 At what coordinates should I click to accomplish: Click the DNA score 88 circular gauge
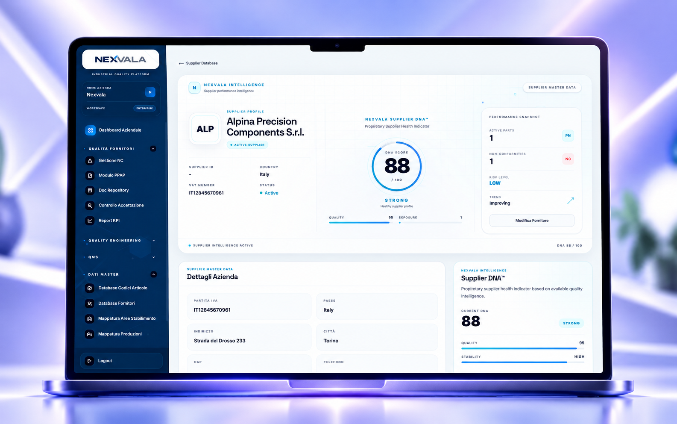click(x=397, y=166)
